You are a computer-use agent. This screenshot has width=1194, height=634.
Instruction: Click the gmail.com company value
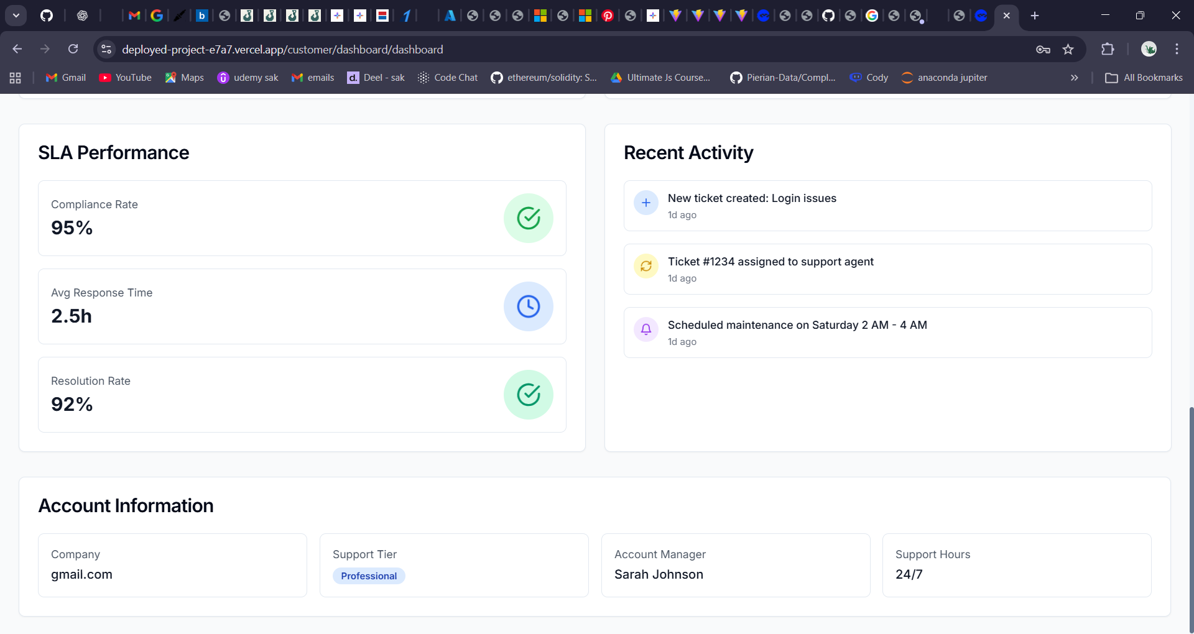pos(81,574)
